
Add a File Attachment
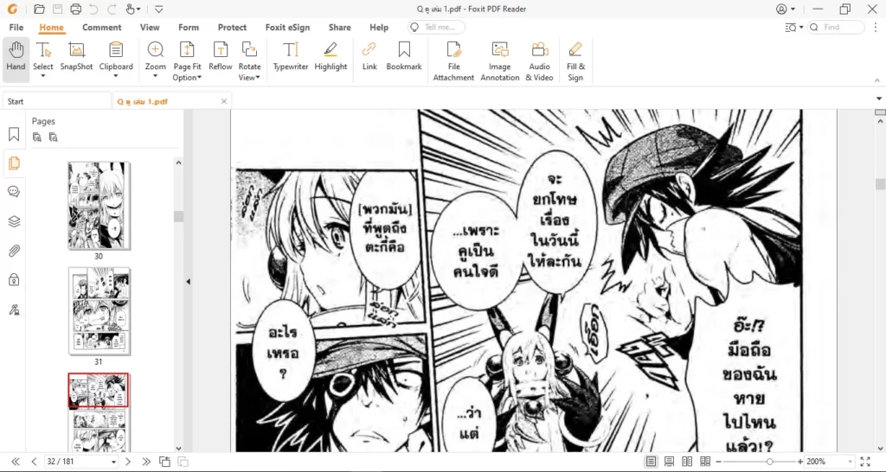453,61
